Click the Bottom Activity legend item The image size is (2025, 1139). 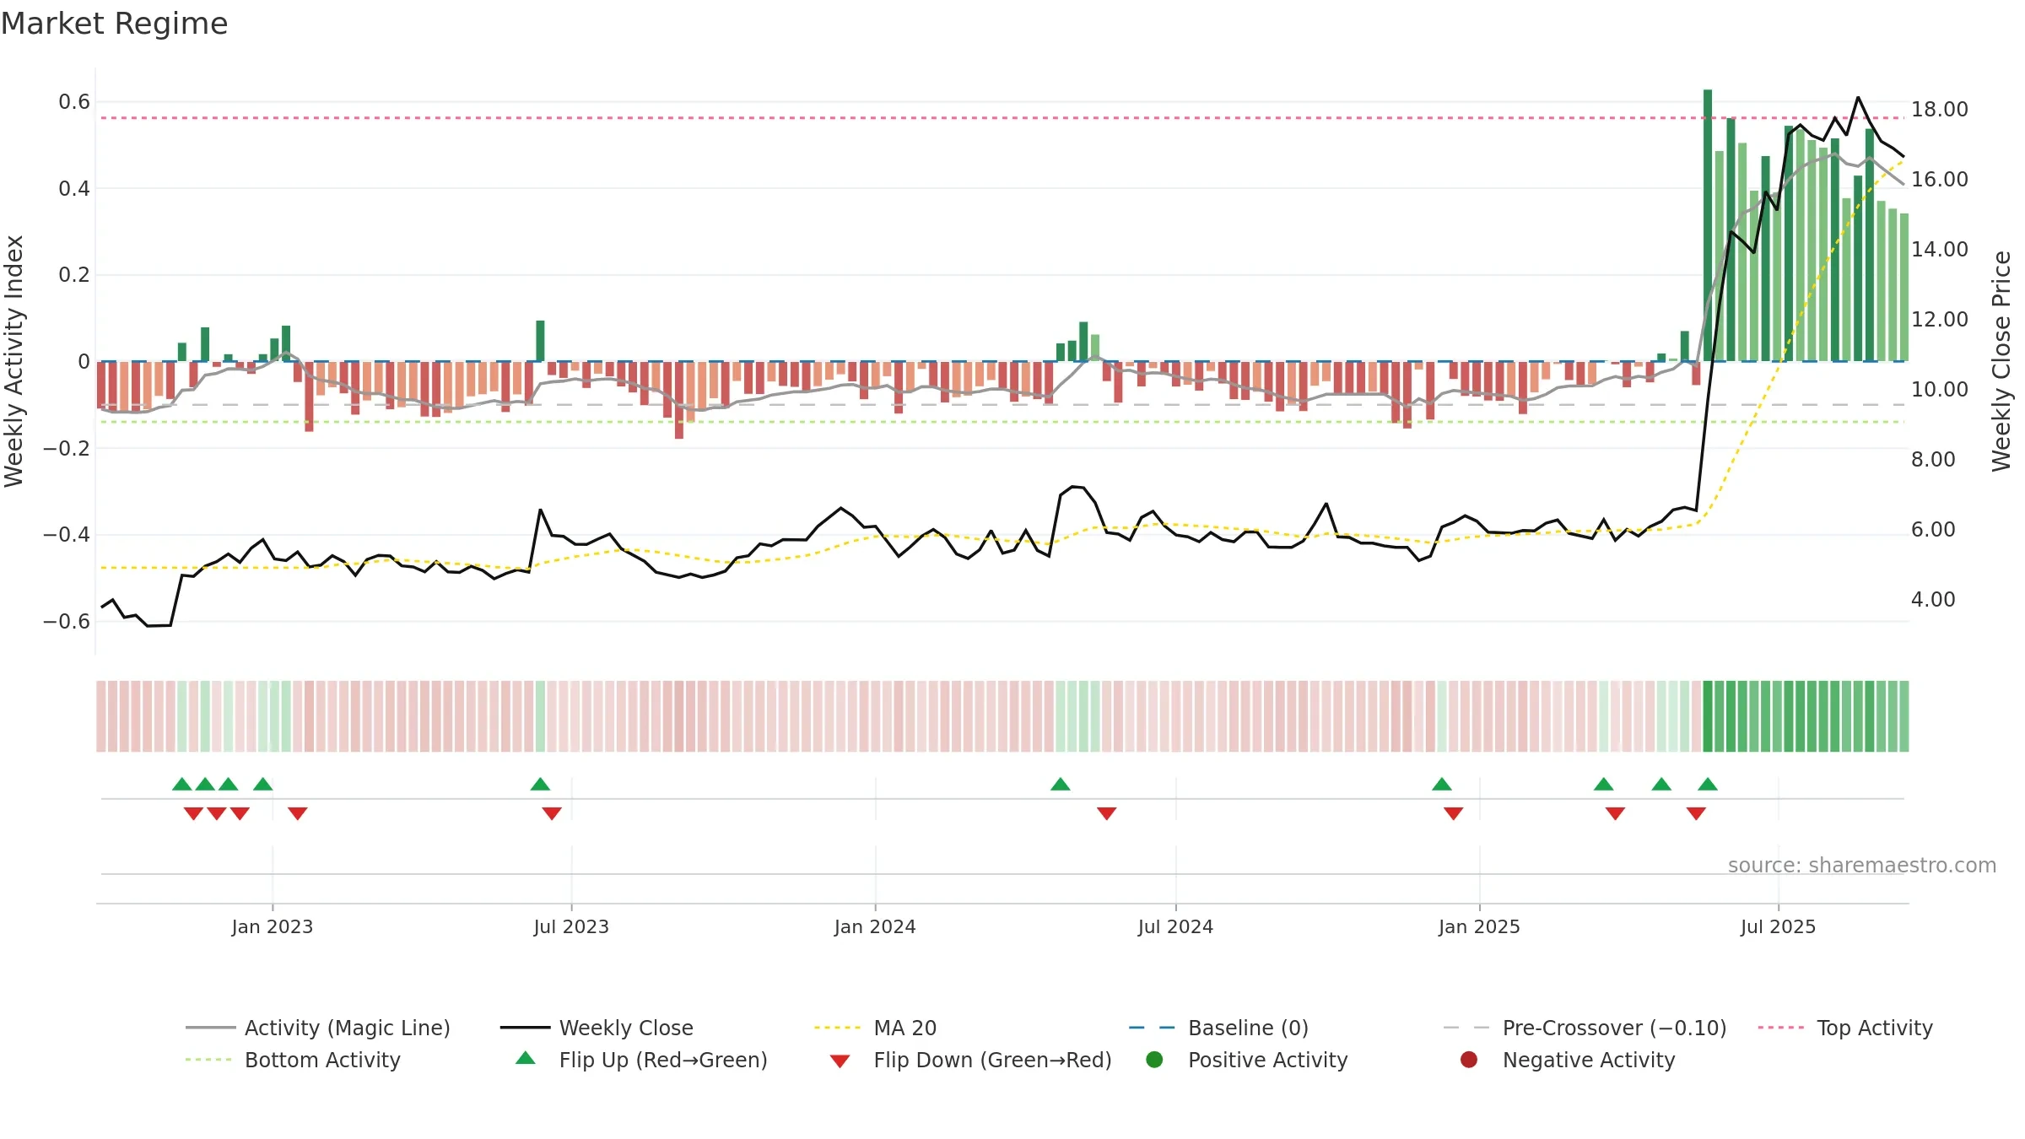[293, 1060]
